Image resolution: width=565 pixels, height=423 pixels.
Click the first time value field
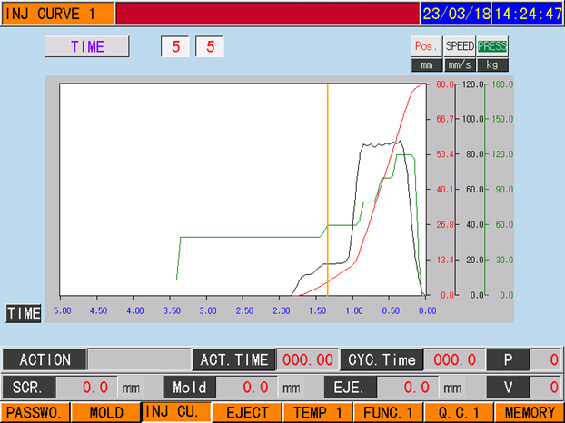coord(174,47)
